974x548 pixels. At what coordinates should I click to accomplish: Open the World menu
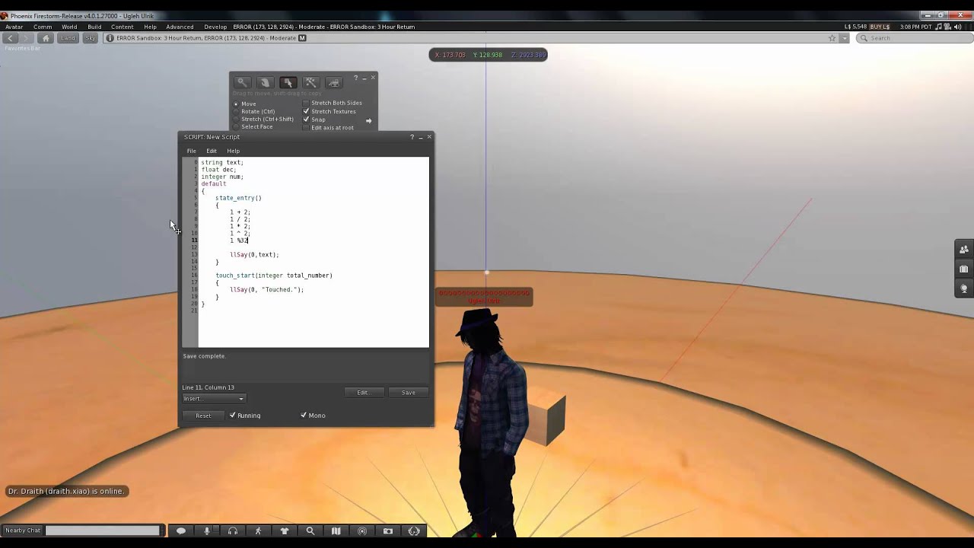[69, 27]
